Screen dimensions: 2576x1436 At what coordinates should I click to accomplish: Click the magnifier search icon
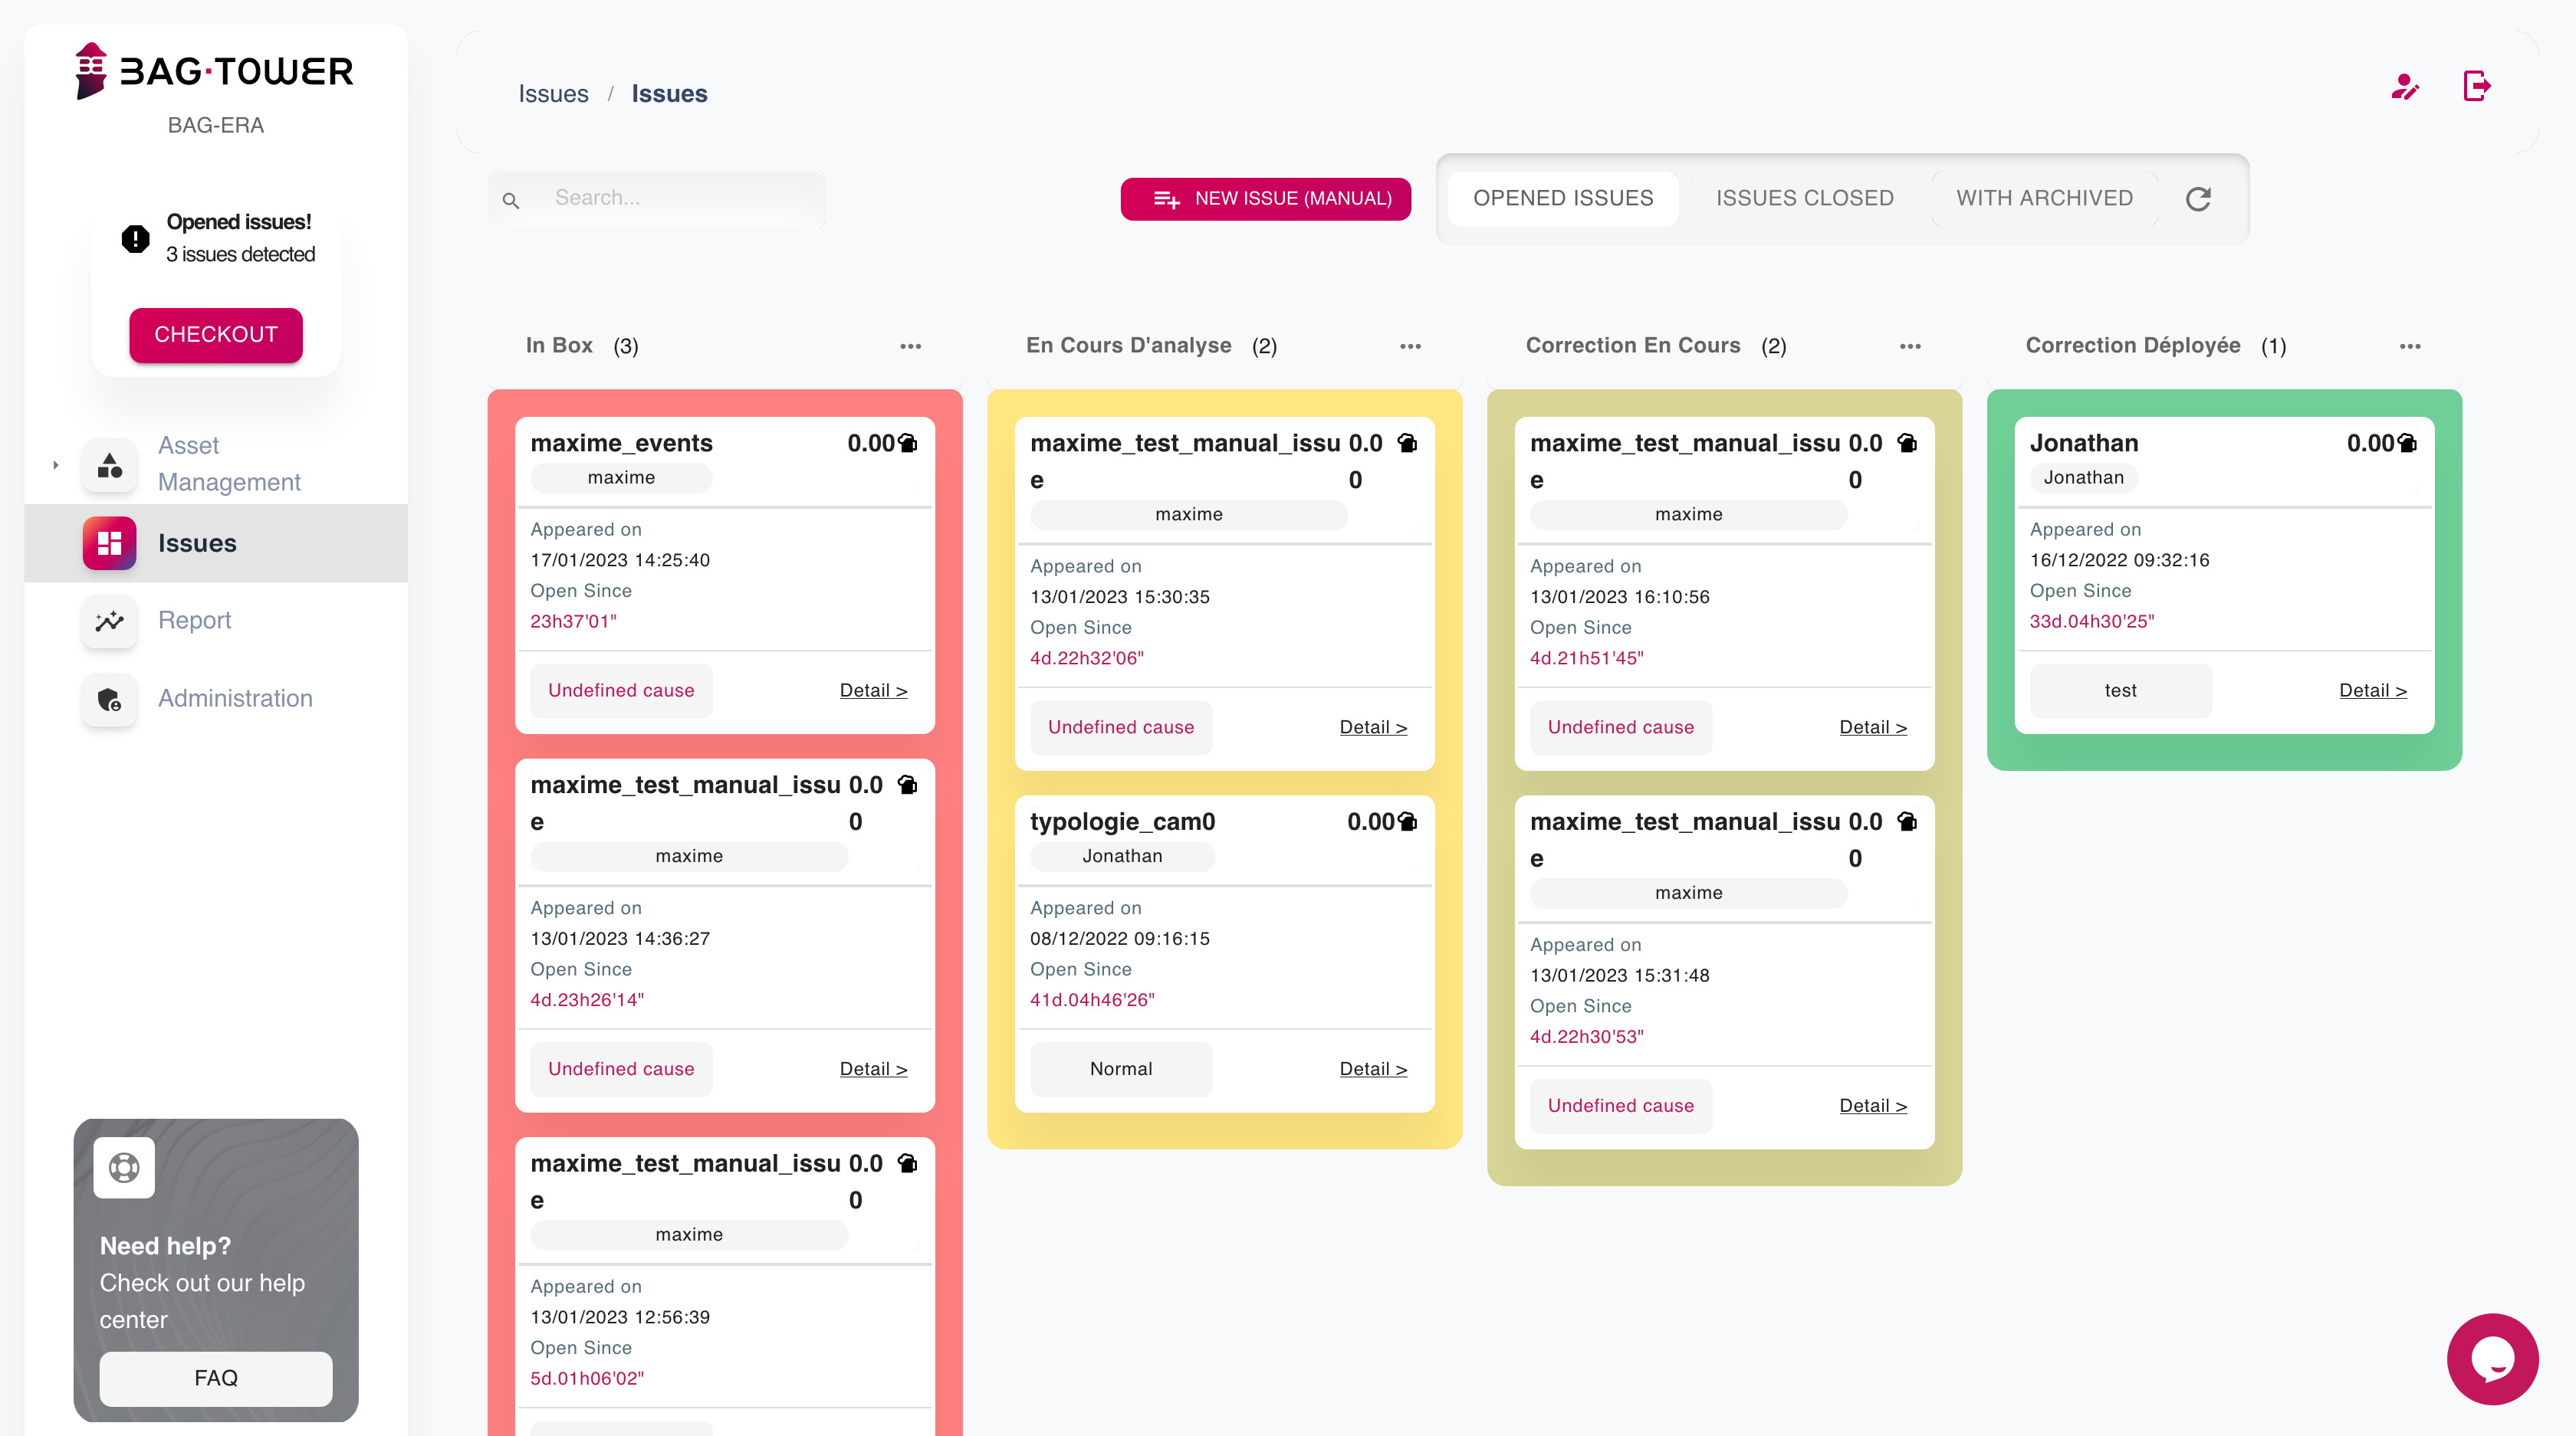click(x=511, y=200)
